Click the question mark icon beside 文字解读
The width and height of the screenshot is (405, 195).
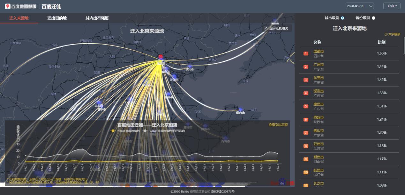click(386, 34)
